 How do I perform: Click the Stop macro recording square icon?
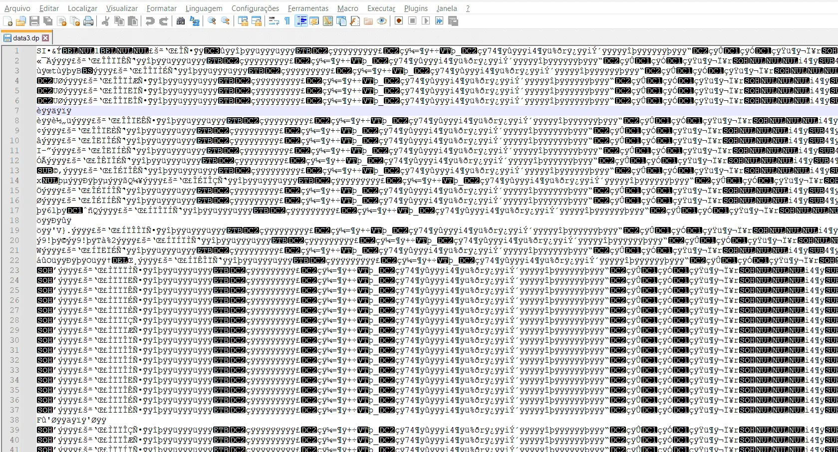coord(412,21)
